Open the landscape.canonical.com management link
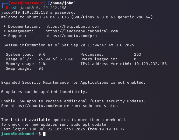The width and height of the screenshot is (179, 140). (x=82, y=31)
